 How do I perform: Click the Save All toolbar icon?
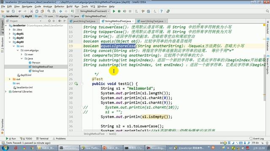tap(8, 11)
